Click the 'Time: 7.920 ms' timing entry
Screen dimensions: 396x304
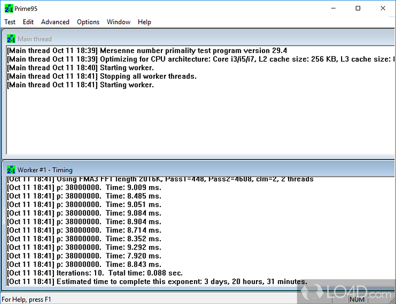point(84,256)
